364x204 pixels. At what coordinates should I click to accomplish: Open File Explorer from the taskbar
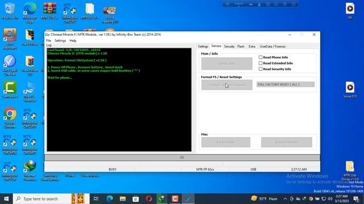coord(123,199)
